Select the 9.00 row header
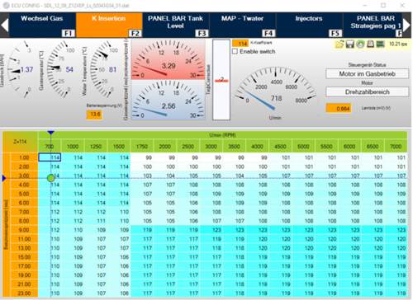This screenshot has width=413, height=300. point(24,230)
